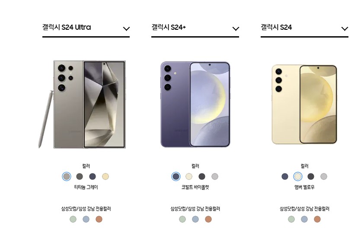Select the exclusive orange color for Galaxy S24

pyautogui.click(x=317, y=219)
